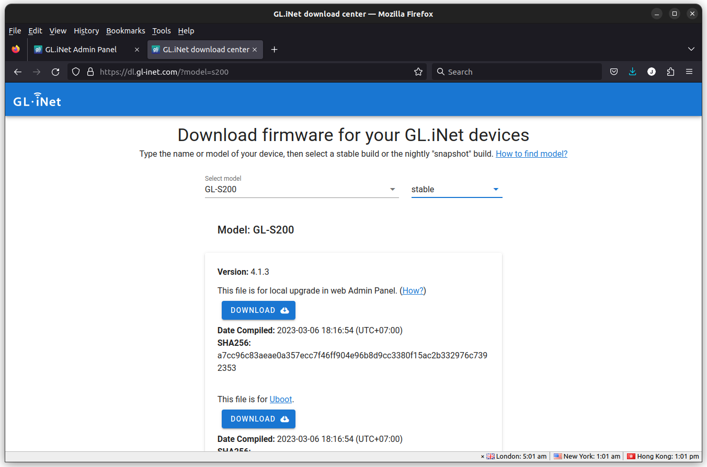Open the Firefox downloads panel
Screen dimensions: 707x467
pos(633,72)
